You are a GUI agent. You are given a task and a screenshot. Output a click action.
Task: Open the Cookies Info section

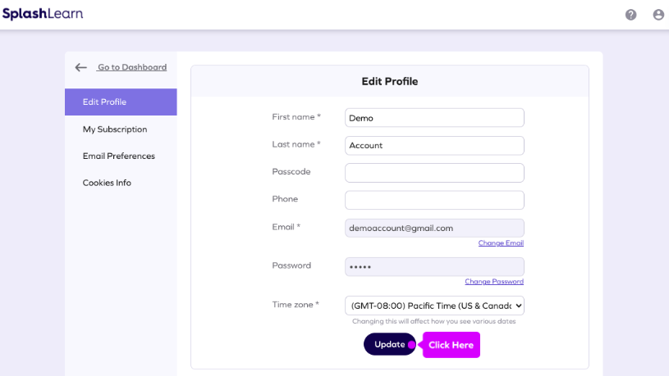click(x=107, y=183)
